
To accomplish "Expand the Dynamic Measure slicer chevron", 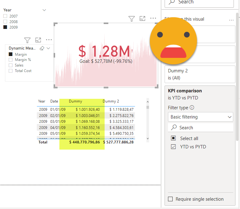I will pos(49,48).
